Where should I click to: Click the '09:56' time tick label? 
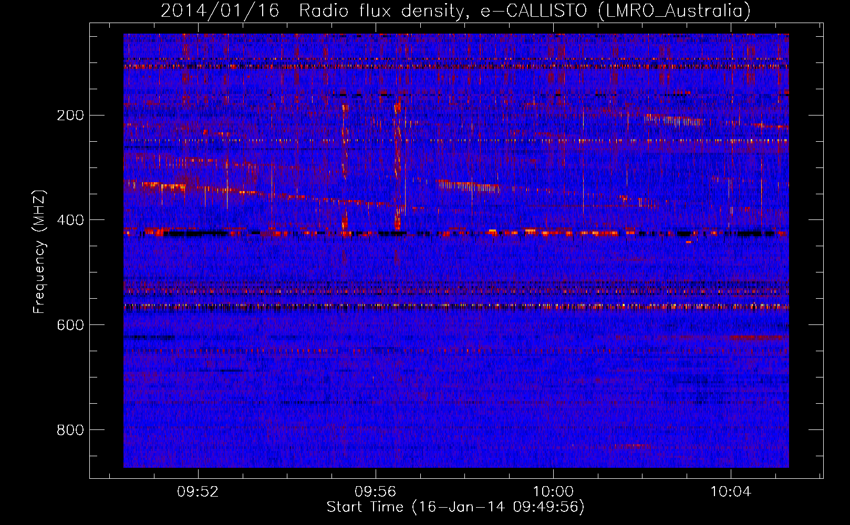point(376,492)
